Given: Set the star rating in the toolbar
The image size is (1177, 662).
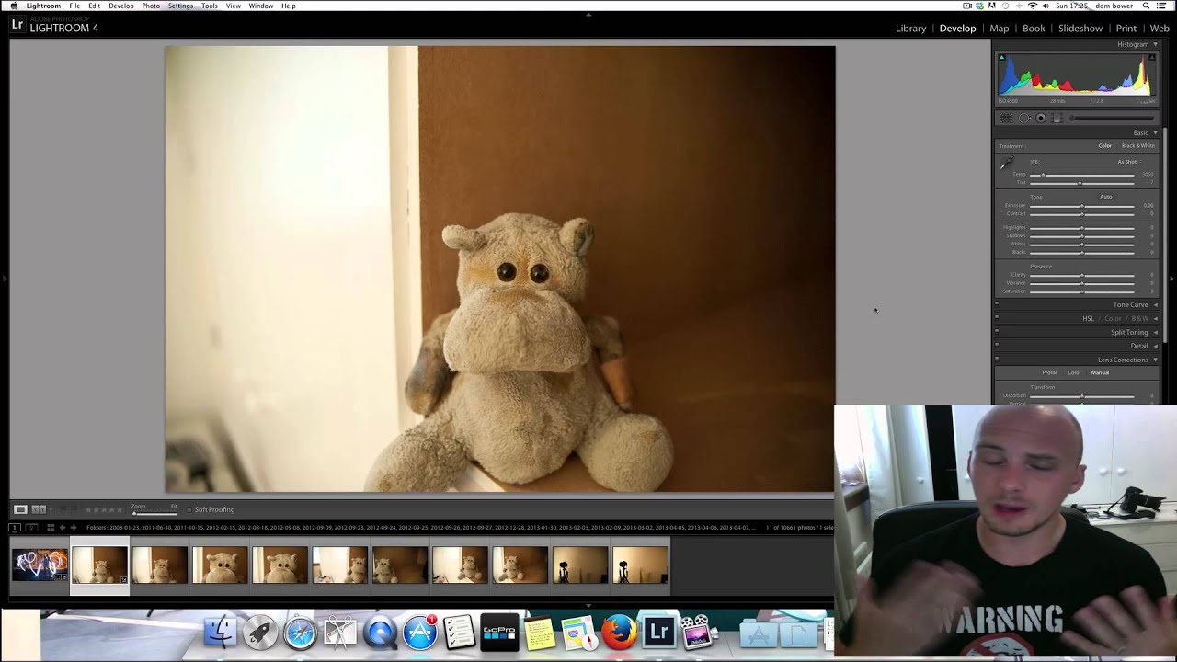Looking at the screenshot, I should pos(104,509).
